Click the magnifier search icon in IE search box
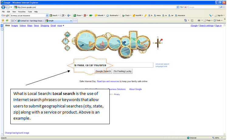Screen dimensions: 227x140 point(221,7)
